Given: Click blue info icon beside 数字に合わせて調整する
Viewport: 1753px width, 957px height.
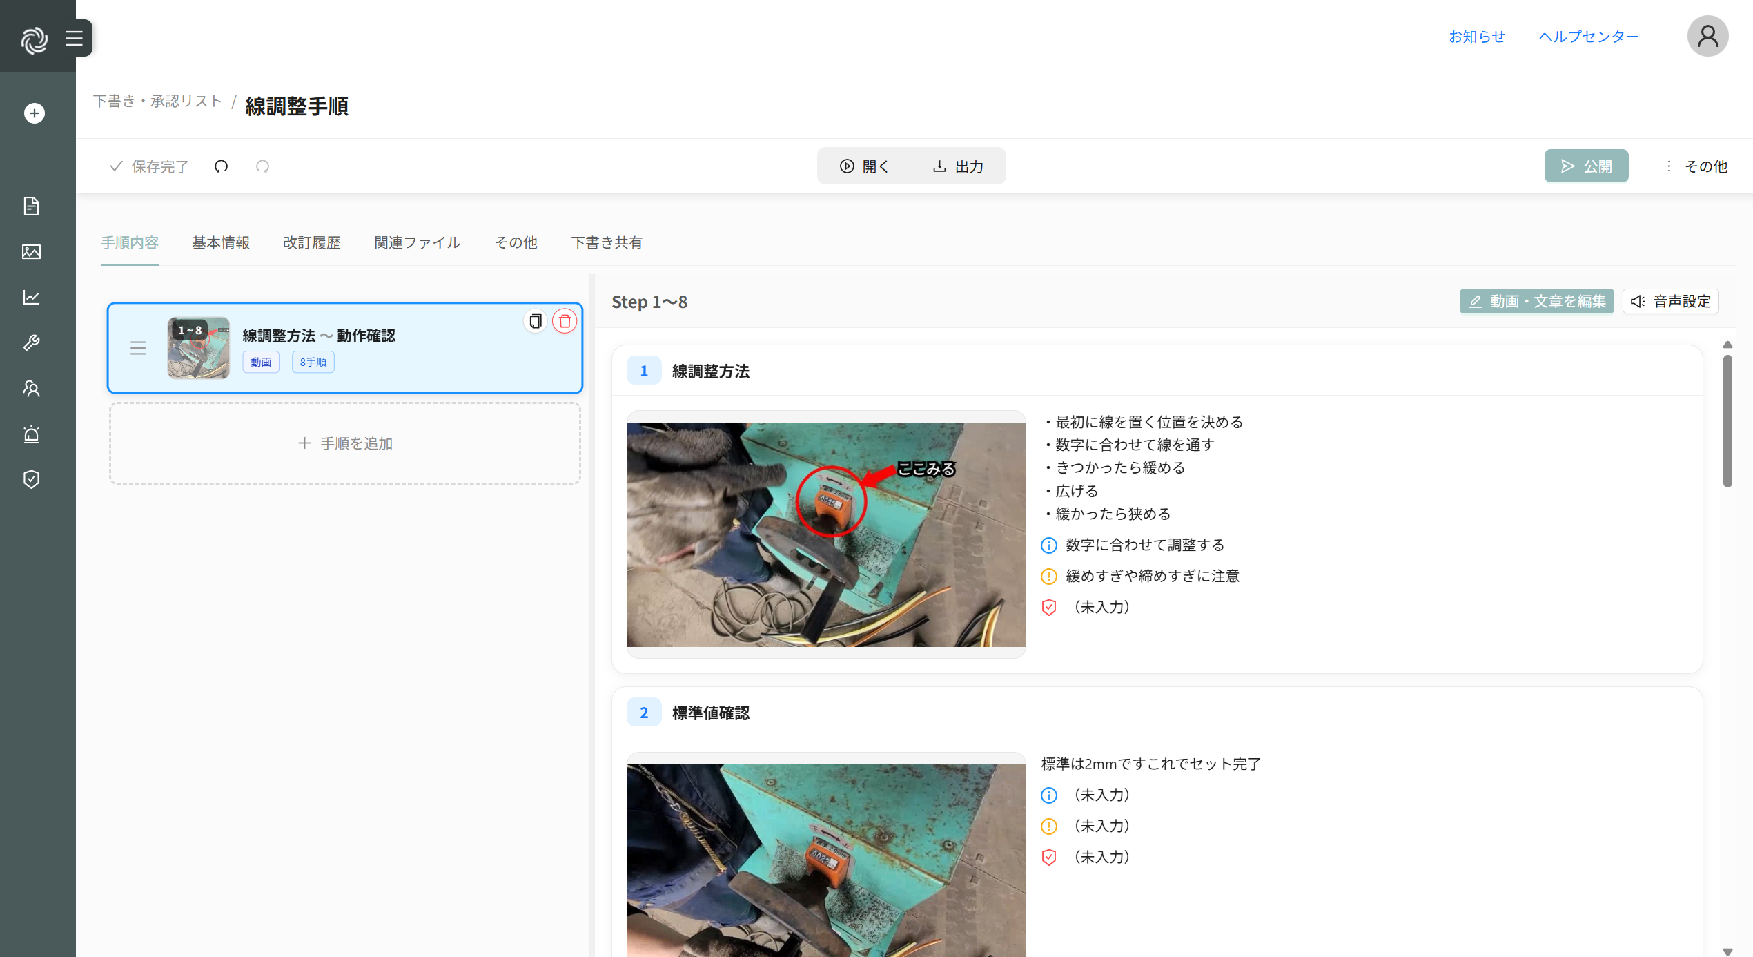Looking at the screenshot, I should [x=1048, y=545].
